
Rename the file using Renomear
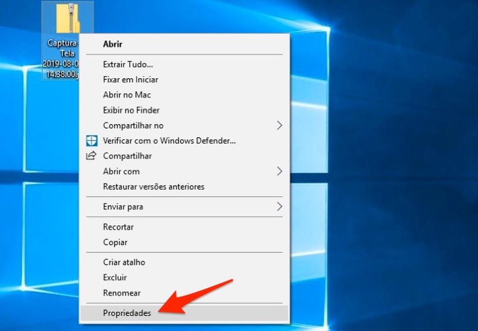[x=121, y=293]
